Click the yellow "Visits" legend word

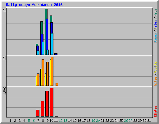(156, 67)
